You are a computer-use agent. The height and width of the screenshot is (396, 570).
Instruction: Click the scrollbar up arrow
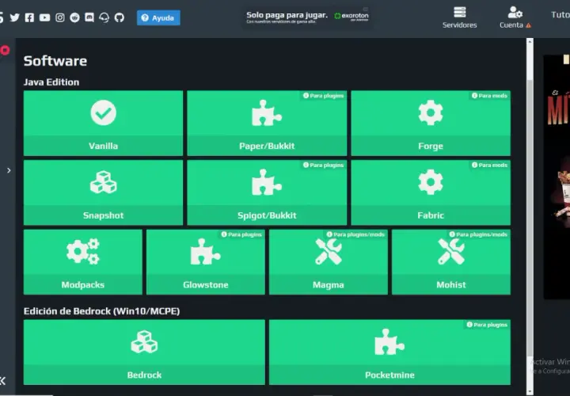click(530, 42)
